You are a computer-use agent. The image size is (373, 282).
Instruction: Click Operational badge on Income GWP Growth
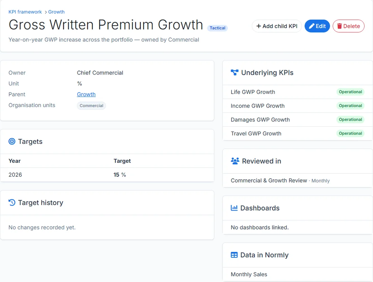(x=350, y=106)
